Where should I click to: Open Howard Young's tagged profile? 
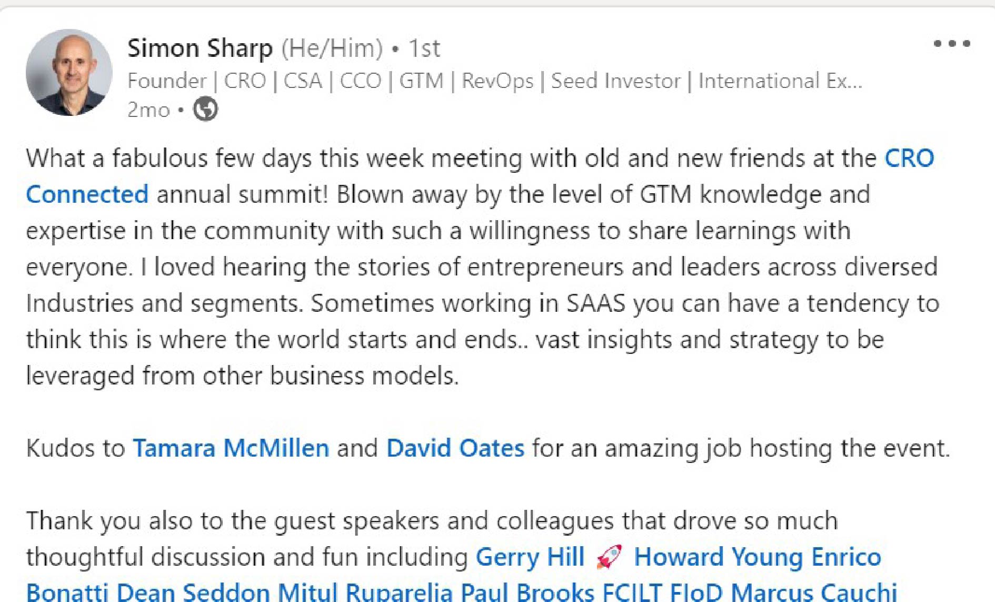(719, 557)
